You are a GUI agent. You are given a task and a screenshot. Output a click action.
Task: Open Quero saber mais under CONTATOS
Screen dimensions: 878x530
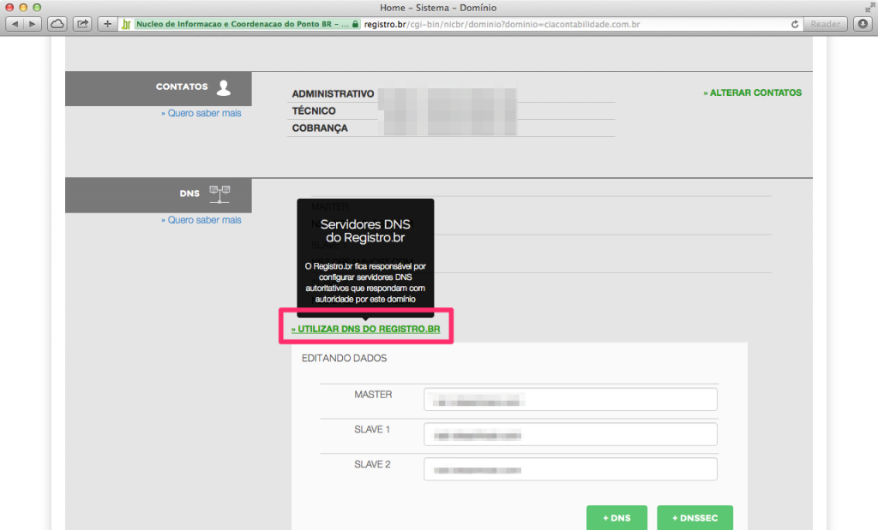coord(201,113)
